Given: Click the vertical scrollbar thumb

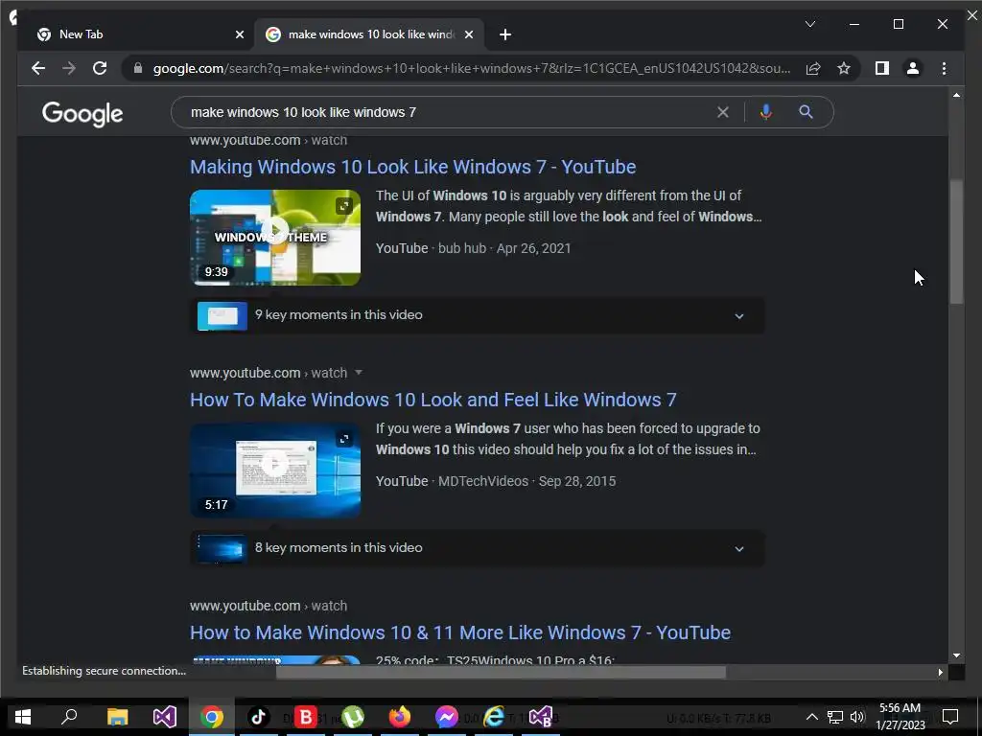Looking at the screenshot, I should pos(956,241).
